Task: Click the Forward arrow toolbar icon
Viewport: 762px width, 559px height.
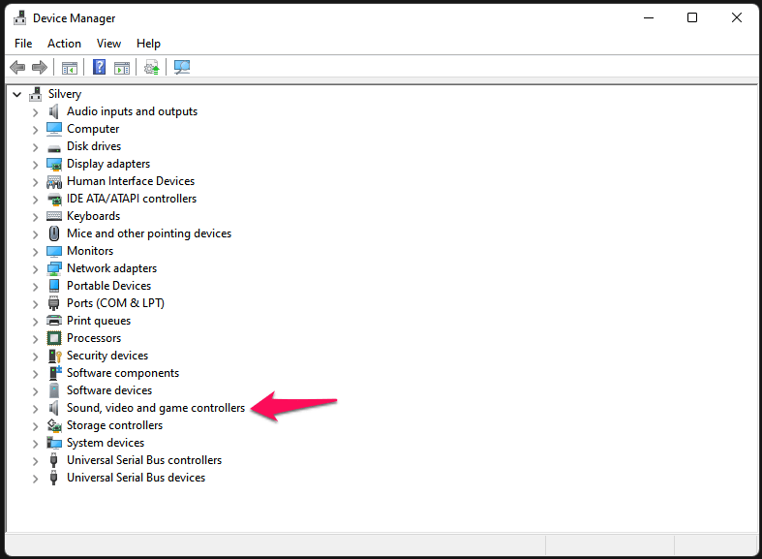Action: (40, 67)
